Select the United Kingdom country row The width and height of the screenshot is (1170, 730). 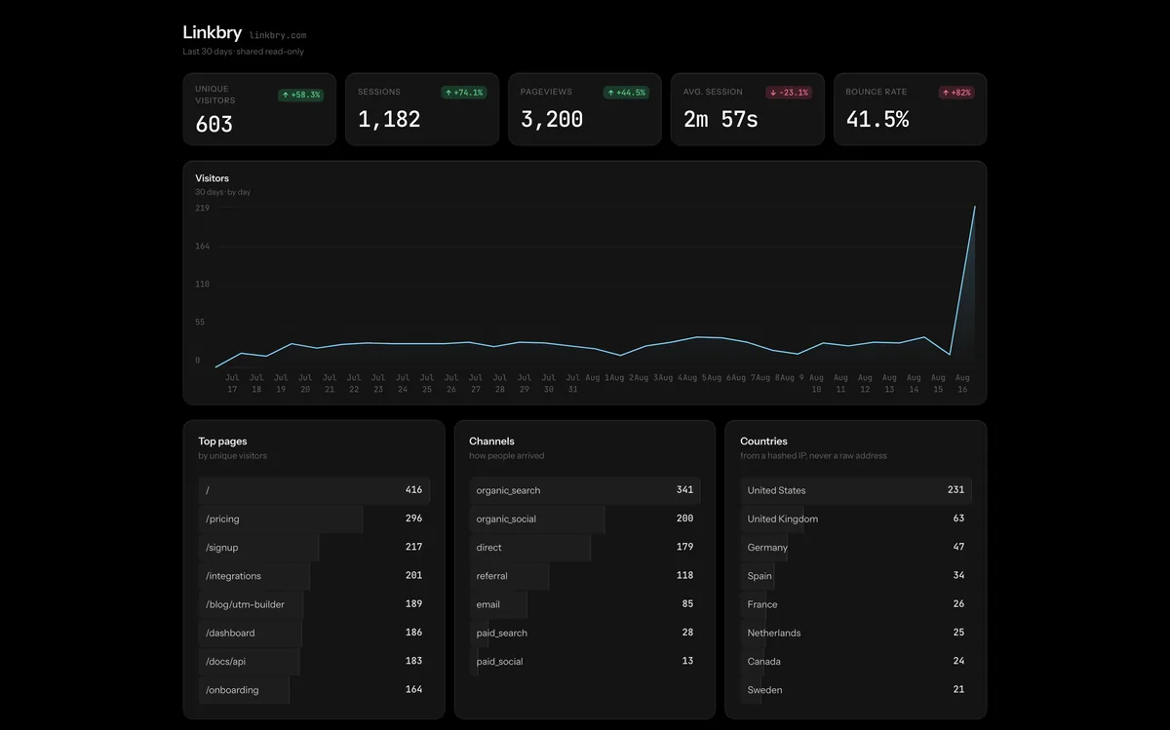coord(856,519)
